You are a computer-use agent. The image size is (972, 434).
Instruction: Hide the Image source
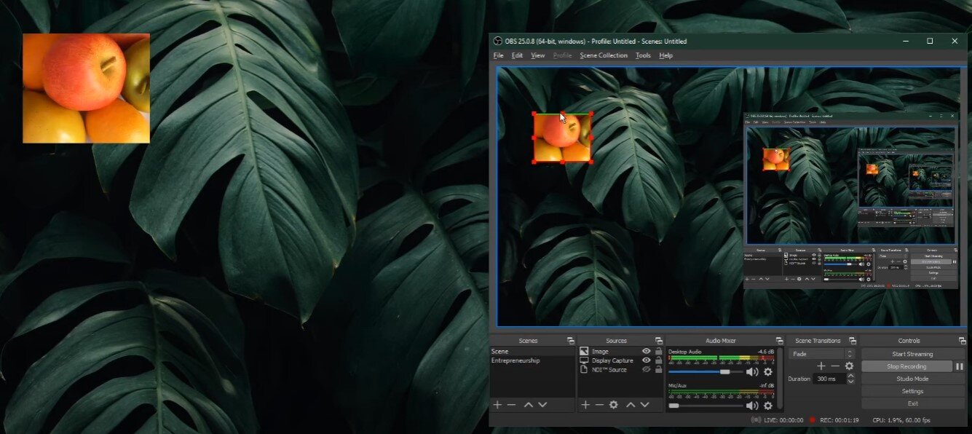point(646,352)
